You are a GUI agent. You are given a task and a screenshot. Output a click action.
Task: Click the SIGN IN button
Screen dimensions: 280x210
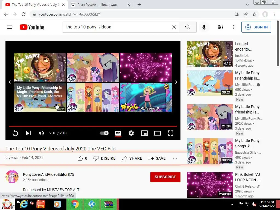pos(256,27)
